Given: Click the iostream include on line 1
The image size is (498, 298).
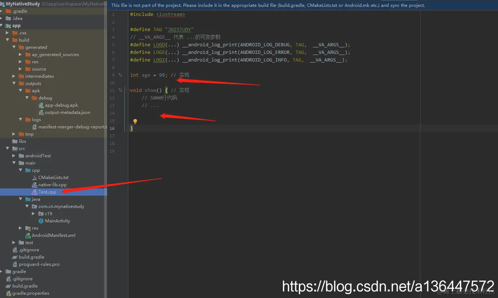Looking at the screenshot, I should point(171,14).
